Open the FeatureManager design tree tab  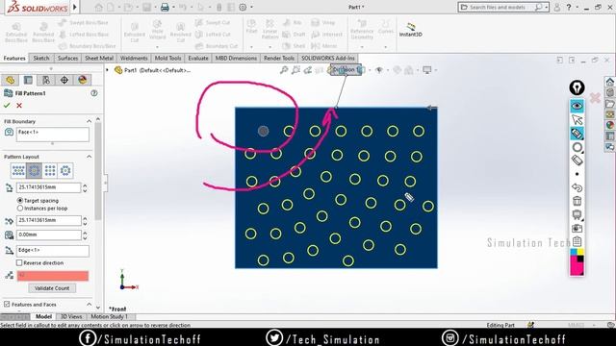click(x=11, y=80)
